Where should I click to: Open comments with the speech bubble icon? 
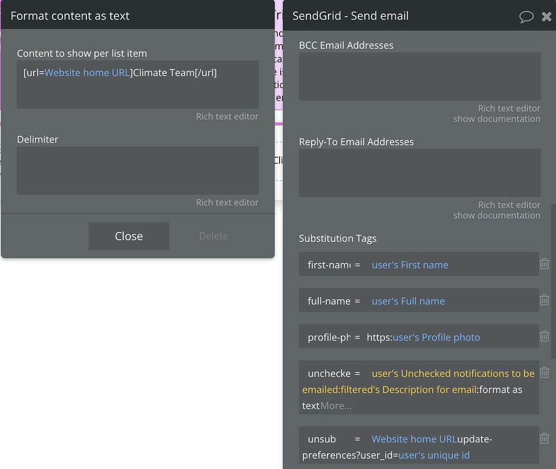pyautogui.click(x=526, y=16)
